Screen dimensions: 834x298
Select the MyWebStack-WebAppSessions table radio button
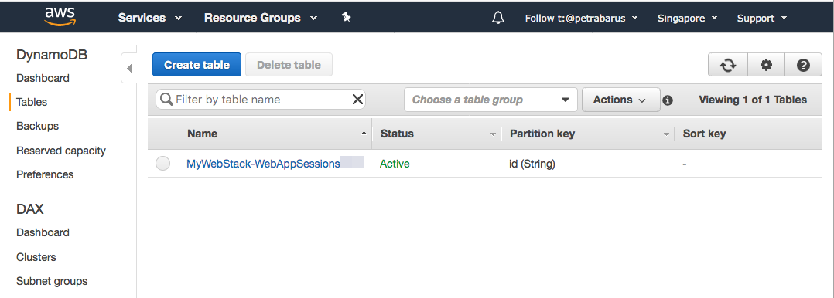(x=162, y=164)
